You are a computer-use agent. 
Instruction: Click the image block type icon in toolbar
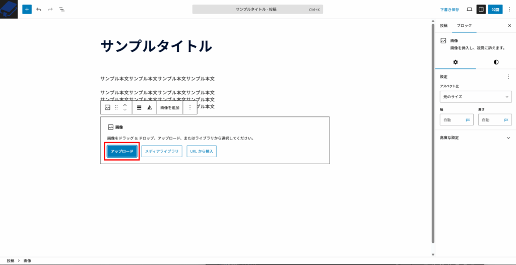point(107,107)
